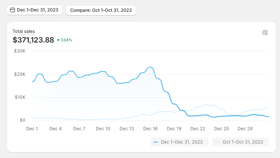Select the $371,123.88 total amount
280x158 pixels.
click(33, 40)
